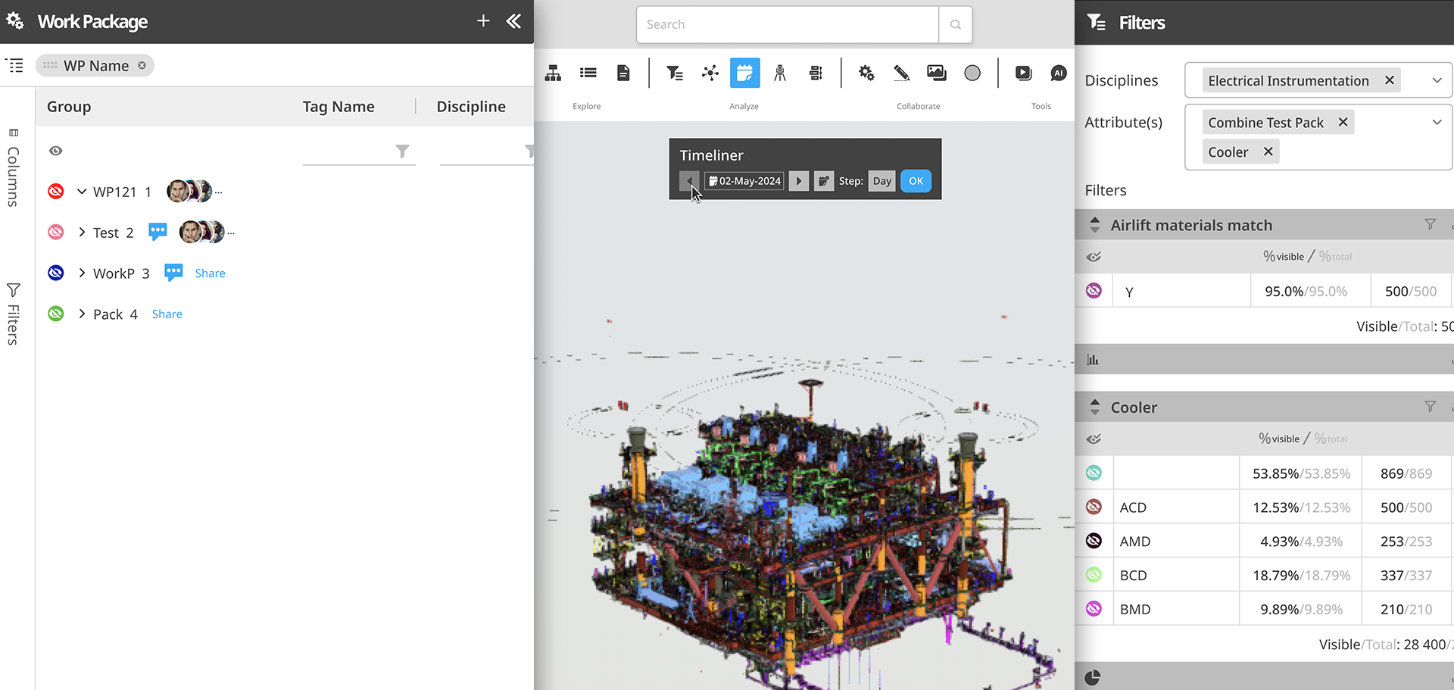Show pie chart for Cooler filter
This screenshot has height=690, width=1454.
point(1093,678)
